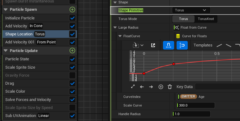
Task: Click the zoom-to-fit curve icon
Action: pos(133,87)
